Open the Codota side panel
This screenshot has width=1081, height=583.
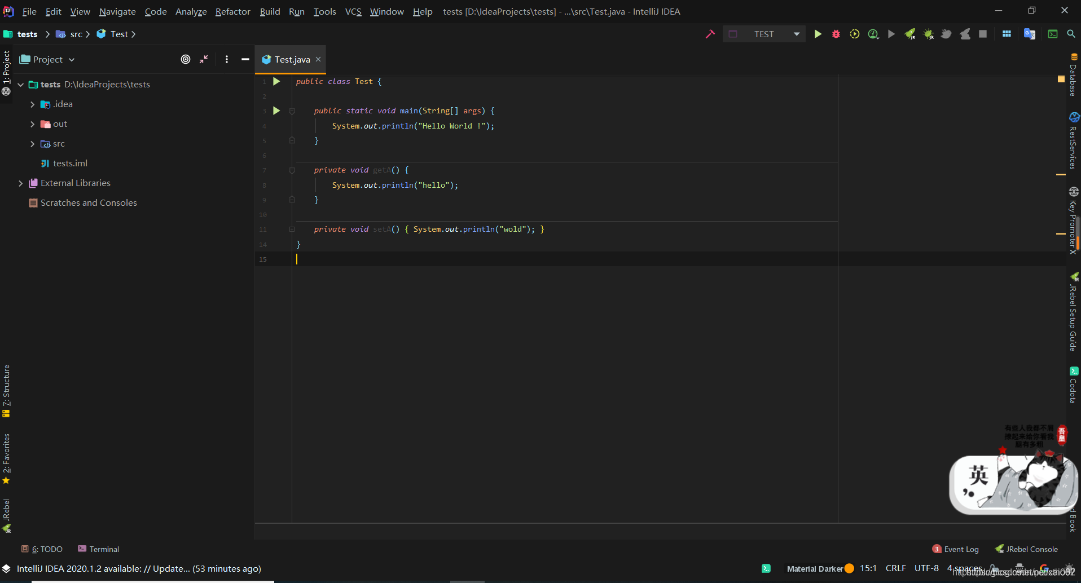point(1074,385)
